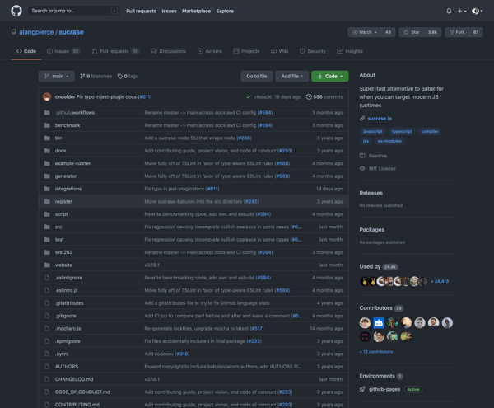Star the repository
494x408 pixels.
(x=412, y=32)
